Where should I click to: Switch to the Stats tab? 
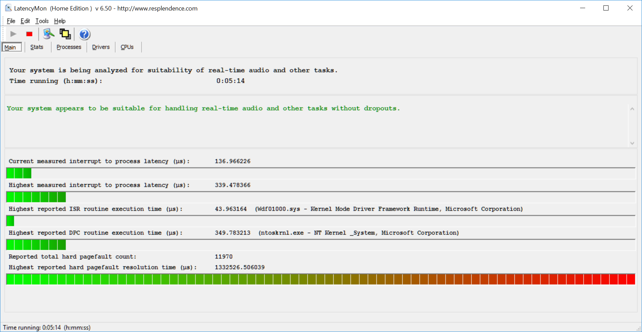[37, 47]
